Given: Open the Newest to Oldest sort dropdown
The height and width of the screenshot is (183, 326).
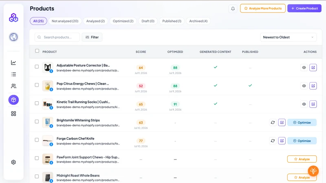Looking at the screenshot, I should pyautogui.click(x=289, y=37).
